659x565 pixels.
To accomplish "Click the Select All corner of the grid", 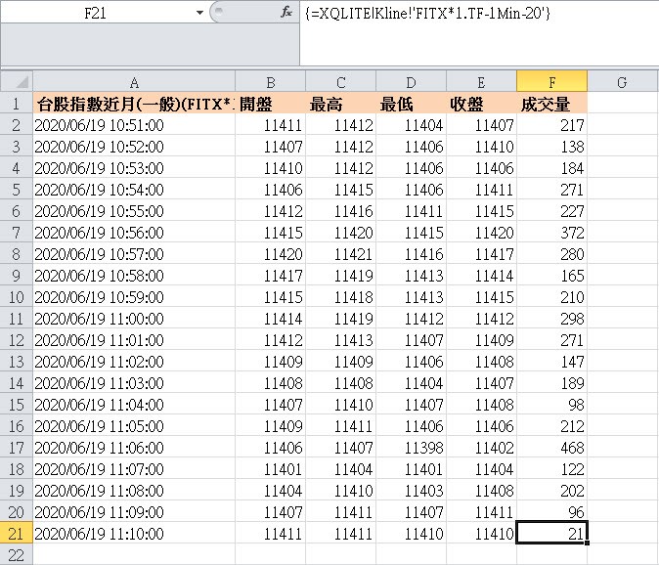I will coord(16,82).
